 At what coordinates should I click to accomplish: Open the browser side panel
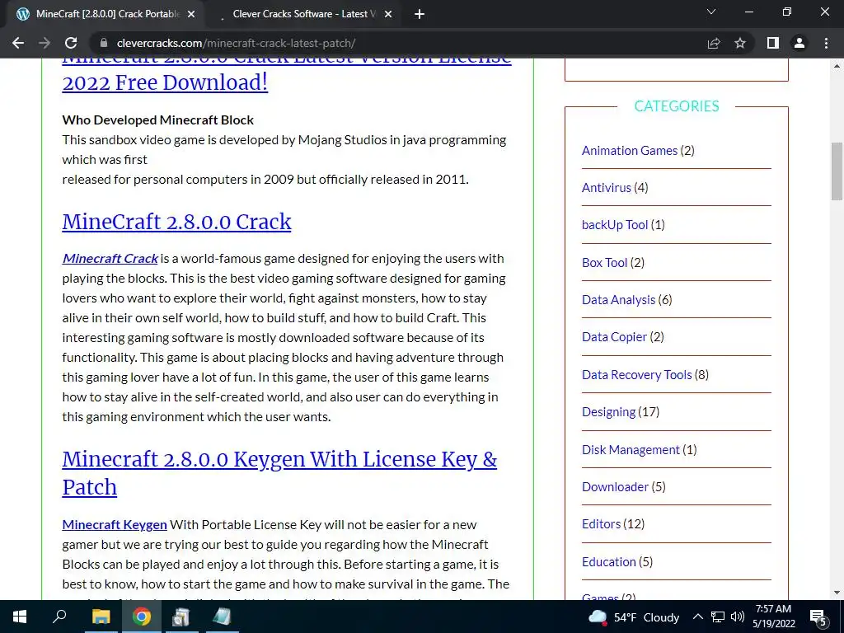pyautogui.click(x=773, y=43)
